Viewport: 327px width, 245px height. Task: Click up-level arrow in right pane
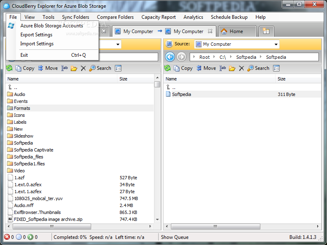168,87
